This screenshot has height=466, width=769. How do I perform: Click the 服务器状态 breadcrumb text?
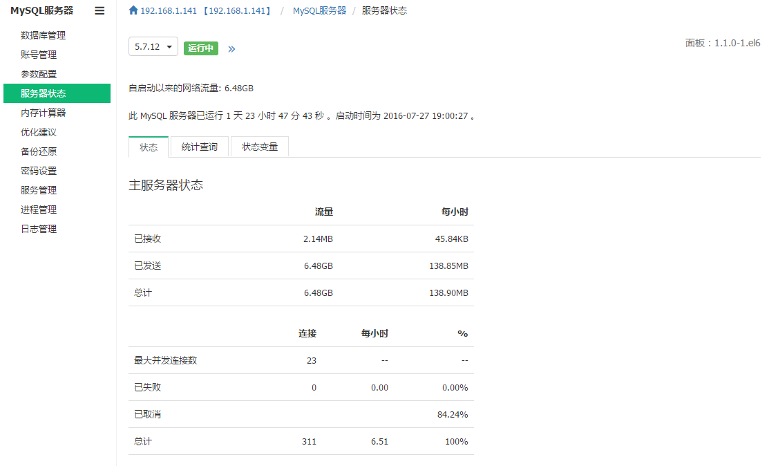coord(384,11)
